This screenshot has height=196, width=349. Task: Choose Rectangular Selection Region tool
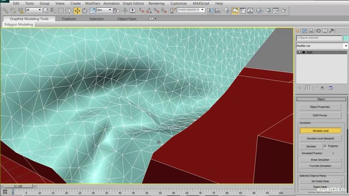click(x=61, y=10)
